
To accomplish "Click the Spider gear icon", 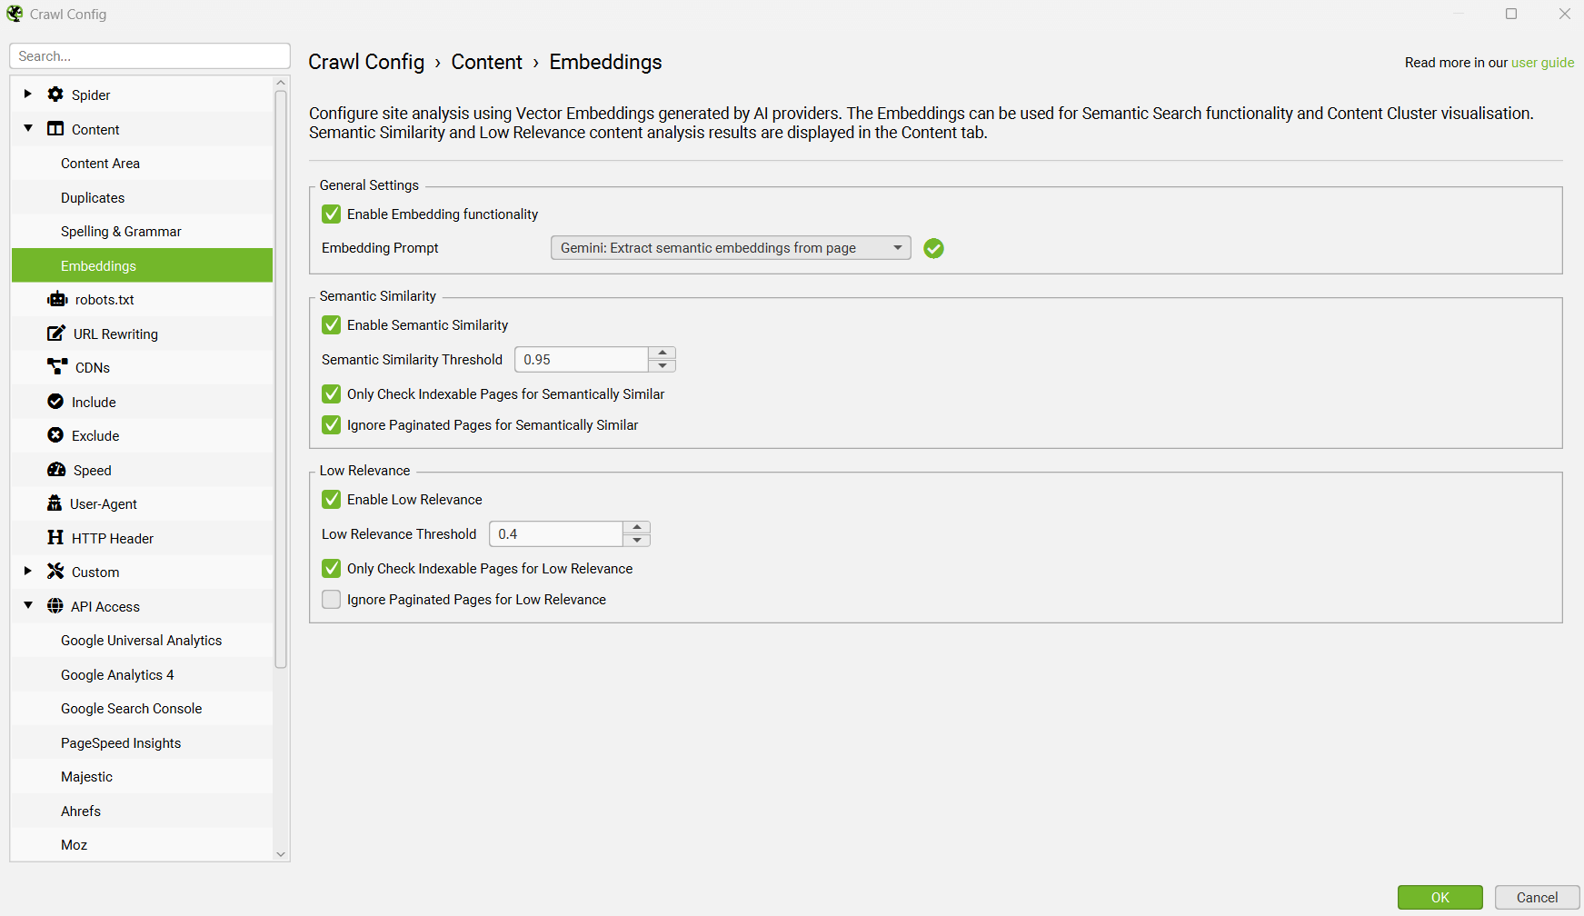I will coord(55,95).
